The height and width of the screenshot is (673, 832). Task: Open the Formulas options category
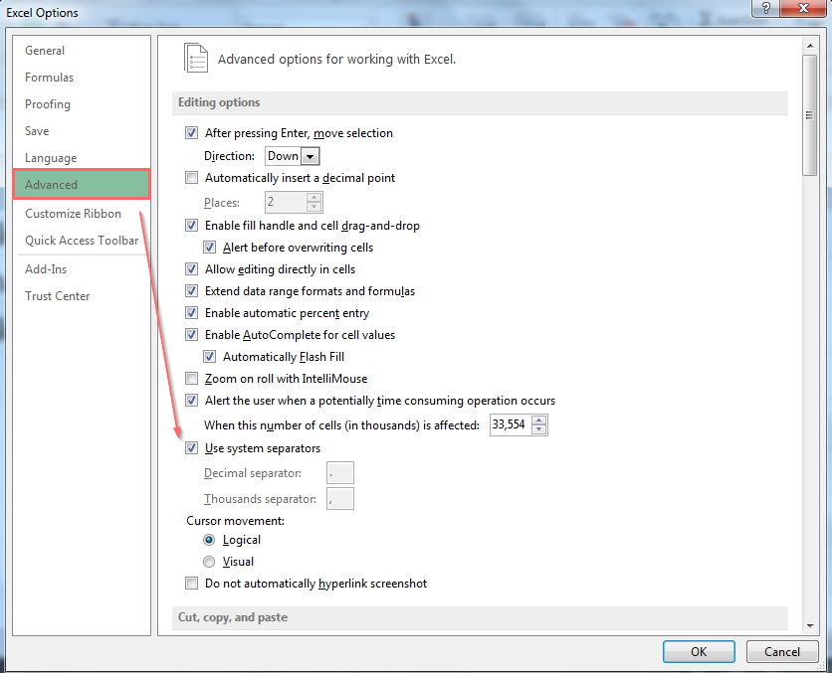[50, 78]
